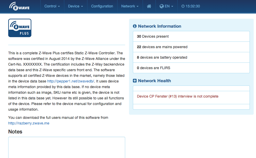
Task: Open the razberry.zwave.me manual link
Action: coord(29,123)
